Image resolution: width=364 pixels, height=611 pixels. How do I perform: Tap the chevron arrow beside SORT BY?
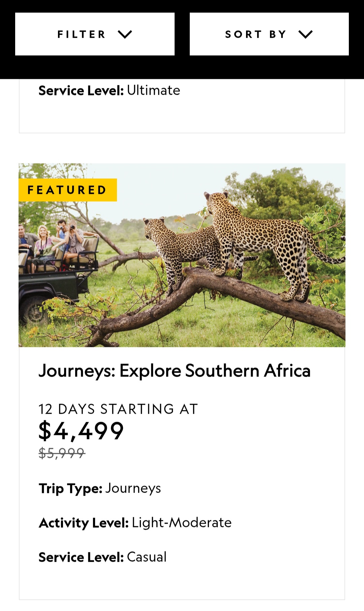pyautogui.click(x=305, y=34)
